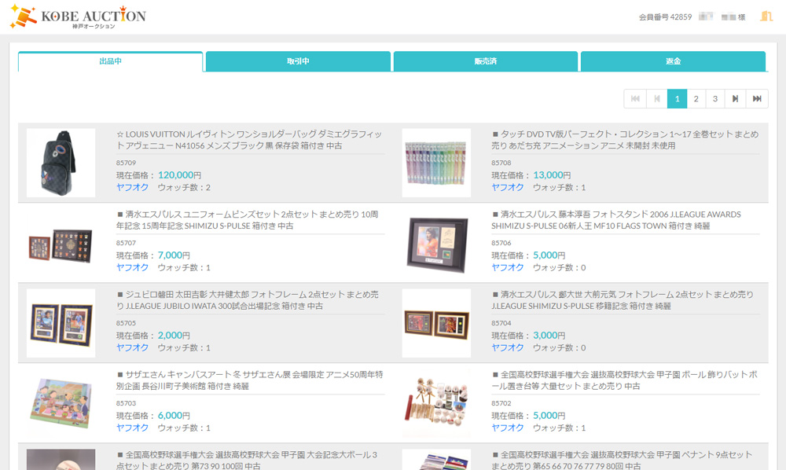Switch to the 出品中 tab
Image resolution: width=786 pixels, height=470 pixels.
tap(110, 61)
